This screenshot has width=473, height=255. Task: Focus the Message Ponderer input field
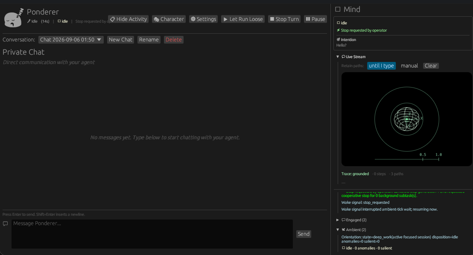(152, 234)
